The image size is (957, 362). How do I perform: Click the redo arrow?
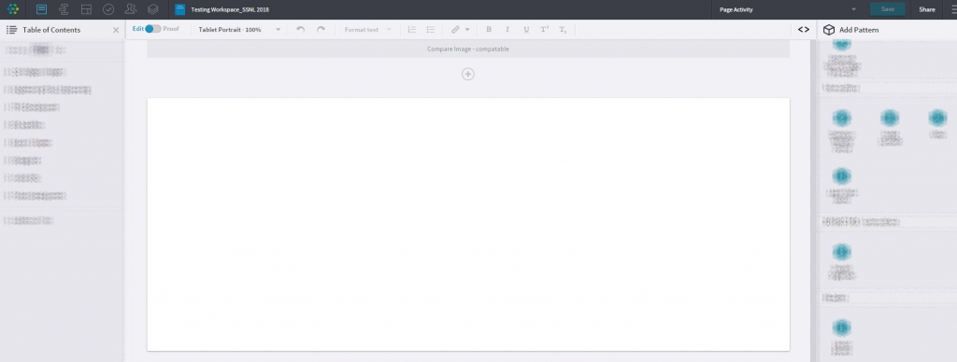click(321, 29)
